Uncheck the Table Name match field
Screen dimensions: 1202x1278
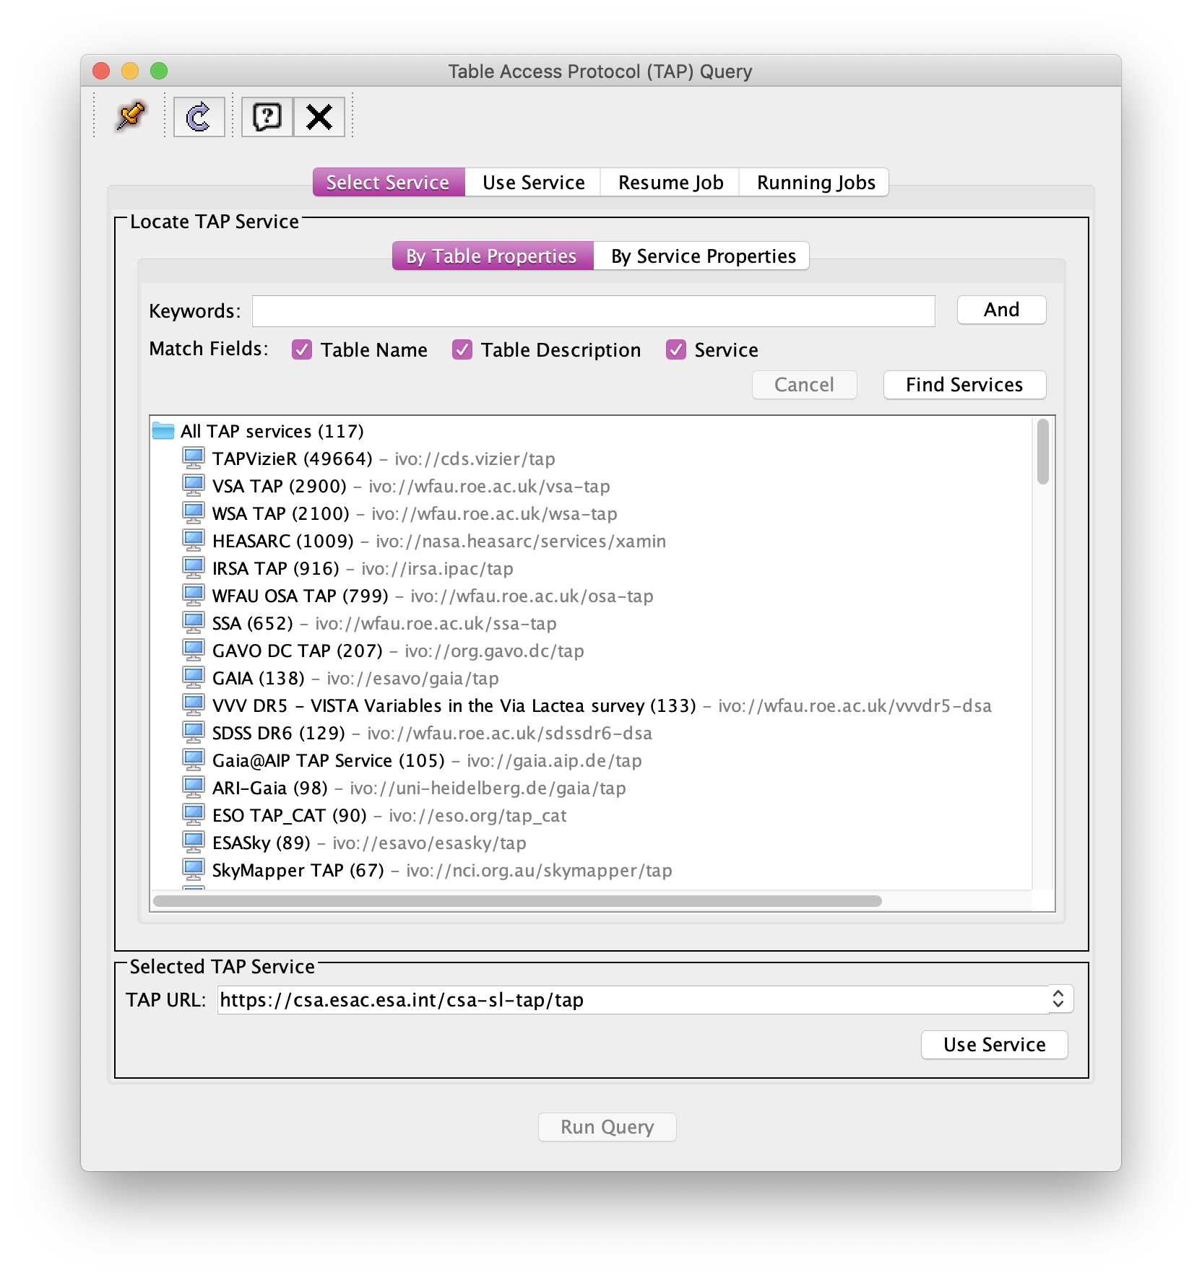[x=302, y=350]
